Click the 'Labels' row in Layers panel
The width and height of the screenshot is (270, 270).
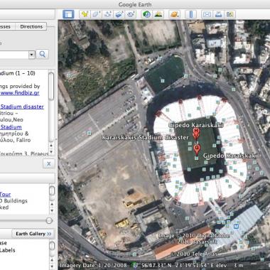coord(8,250)
